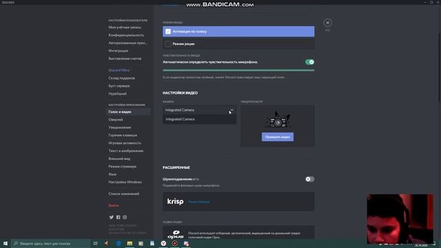Open 'Авторизованные прил...' section

click(x=128, y=43)
